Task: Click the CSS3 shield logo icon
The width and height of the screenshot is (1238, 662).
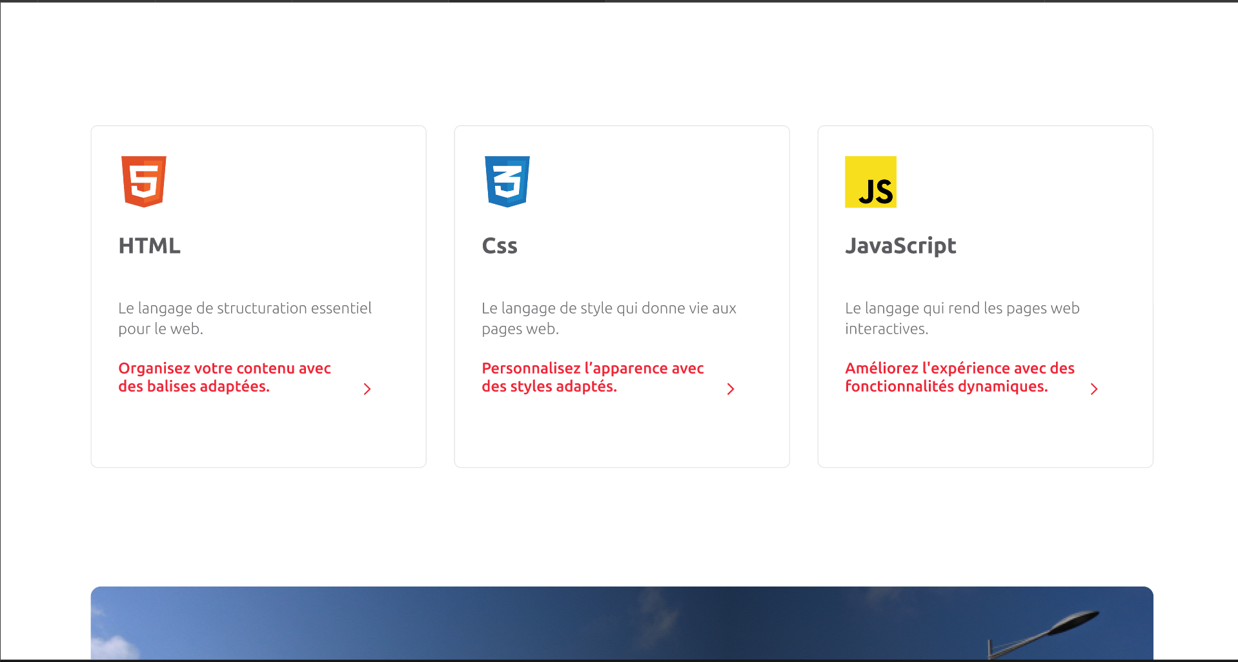Action: click(507, 182)
